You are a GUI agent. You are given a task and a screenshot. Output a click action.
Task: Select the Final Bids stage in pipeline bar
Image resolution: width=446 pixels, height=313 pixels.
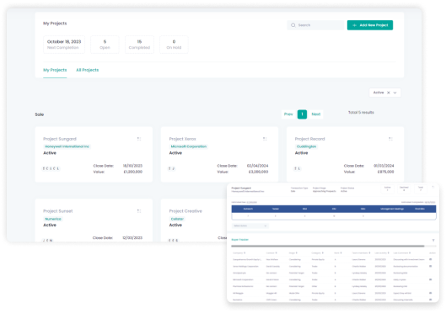pyautogui.click(x=420, y=209)
